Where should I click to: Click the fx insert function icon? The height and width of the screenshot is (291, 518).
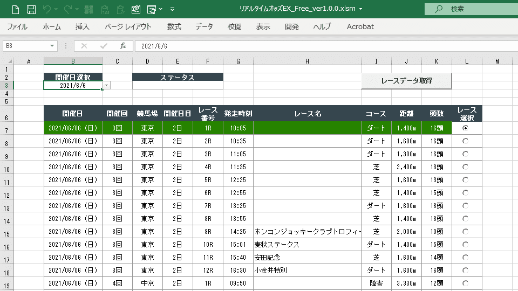[123, 46]
